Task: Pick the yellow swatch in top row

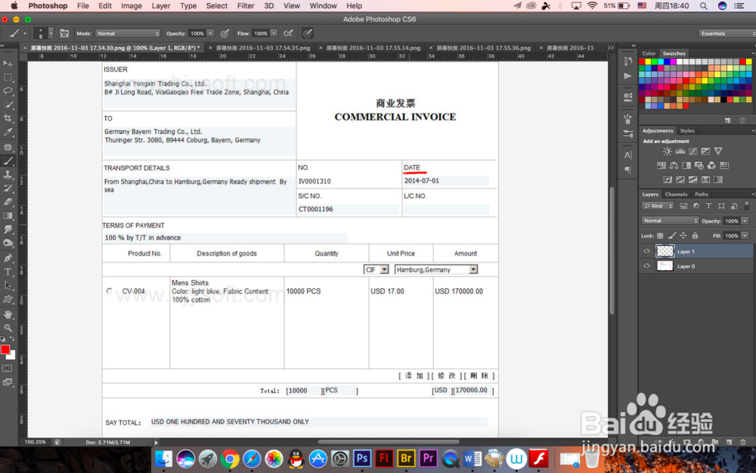Action: [648, 62]
